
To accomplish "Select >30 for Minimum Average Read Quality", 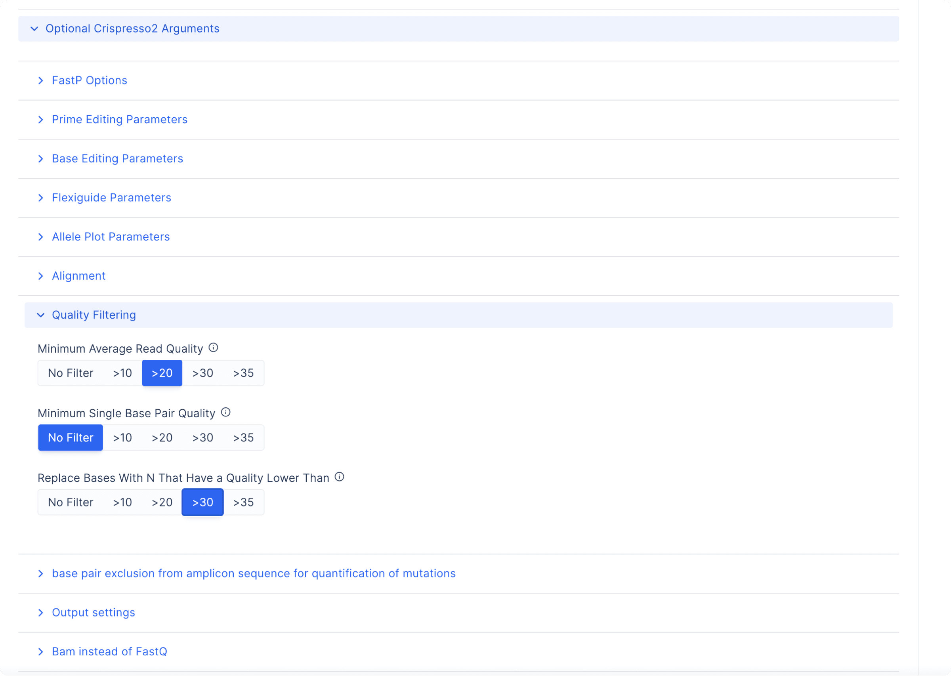I will tap(203, 373).
